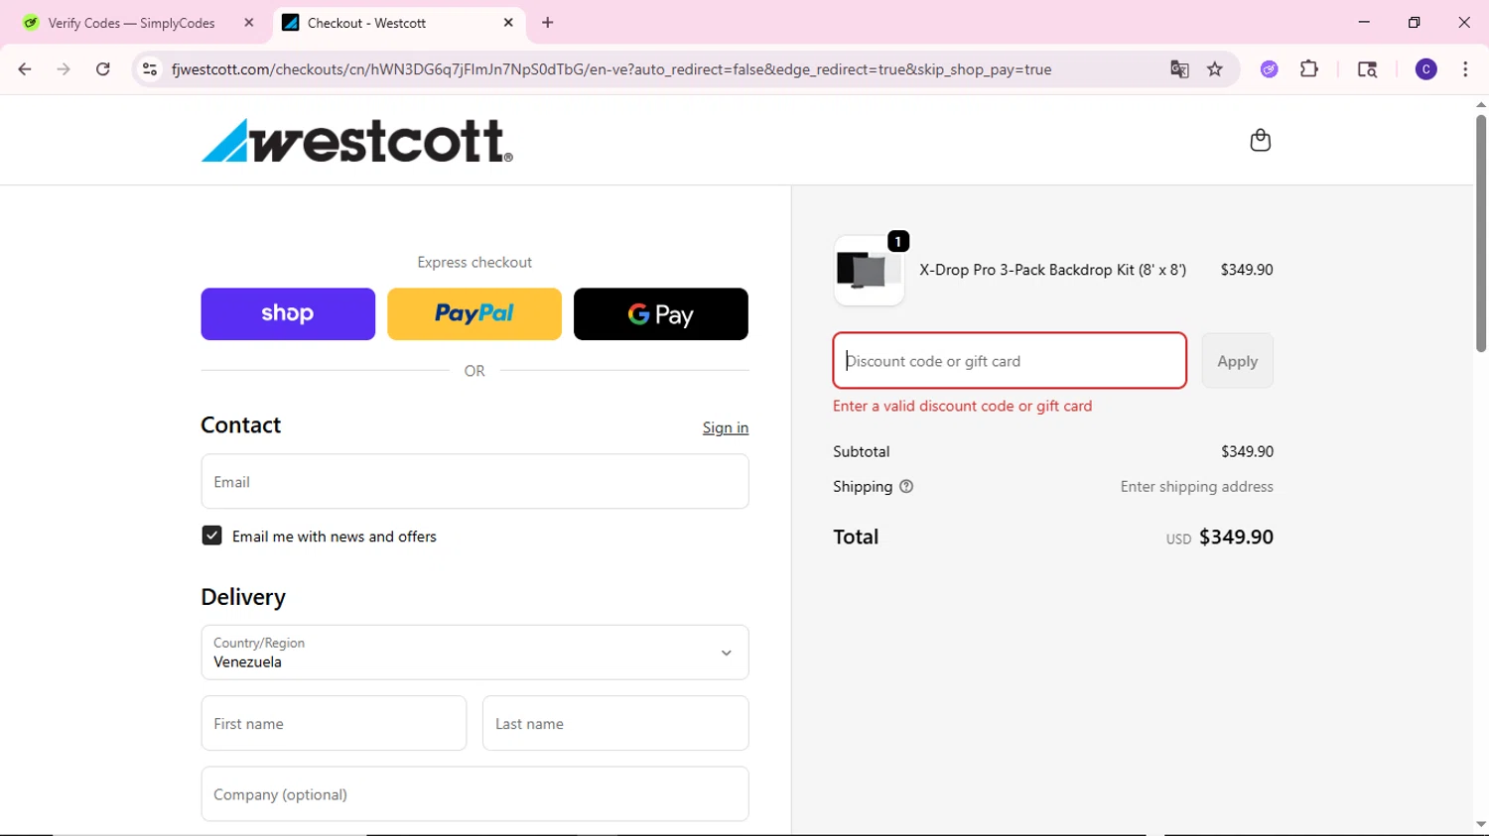Click the 'Enter a valid discount code' error text
Viewport: 1489px width, 836px height.
click(x=962, y=406)
